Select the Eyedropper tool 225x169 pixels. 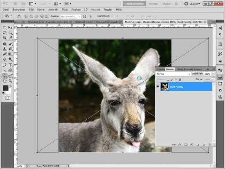(x=10, y=38)
